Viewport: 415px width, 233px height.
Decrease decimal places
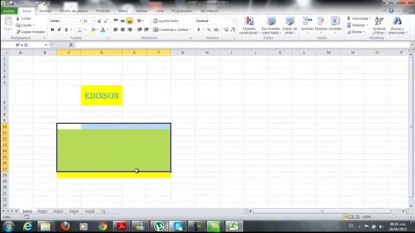233,30
